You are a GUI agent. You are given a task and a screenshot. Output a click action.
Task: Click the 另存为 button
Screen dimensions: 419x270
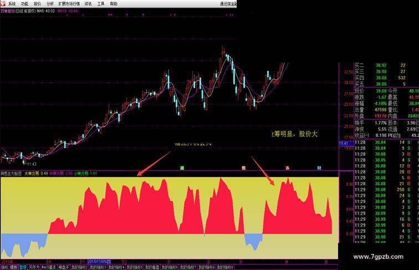[x=34, y=267]
